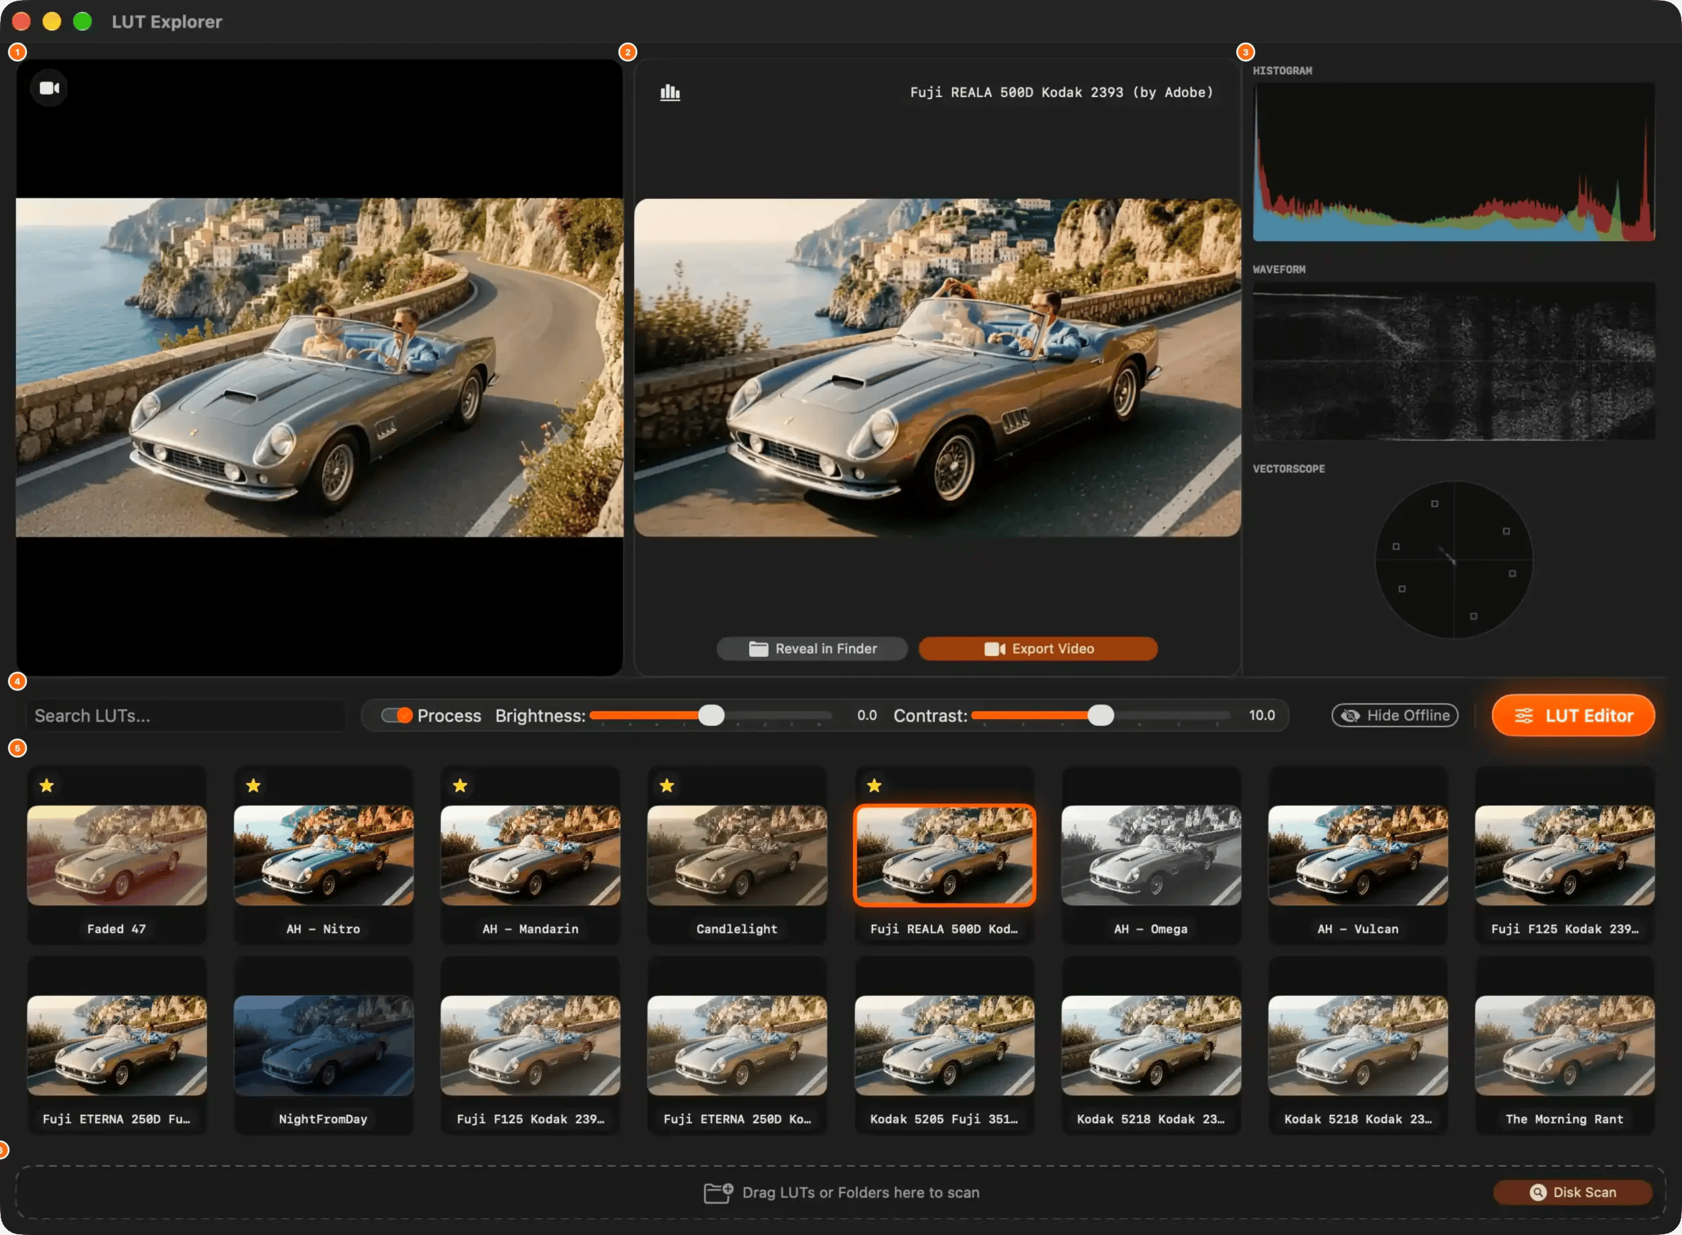The image size is (1682, 1235).
Task: Toggle favorite star on AH – Nitro
Action: pos(254,785)
